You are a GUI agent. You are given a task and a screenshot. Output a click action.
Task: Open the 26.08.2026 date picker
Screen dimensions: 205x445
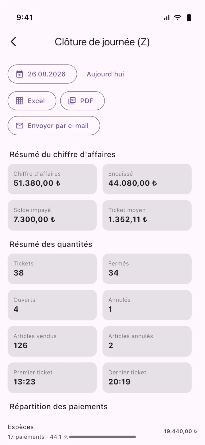tap(42, 74)
